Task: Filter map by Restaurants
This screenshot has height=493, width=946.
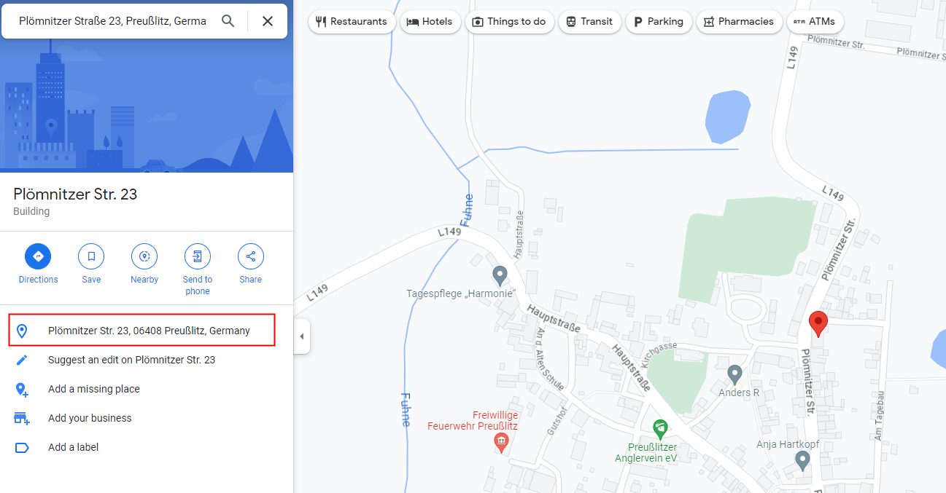Action: click(352, 22)
